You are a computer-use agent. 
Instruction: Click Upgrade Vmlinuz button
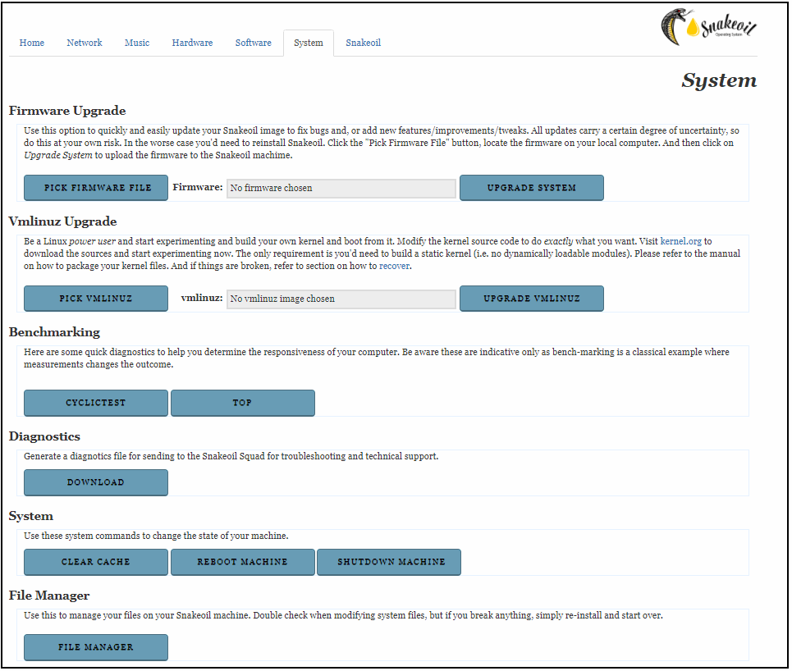pos(531,299)
